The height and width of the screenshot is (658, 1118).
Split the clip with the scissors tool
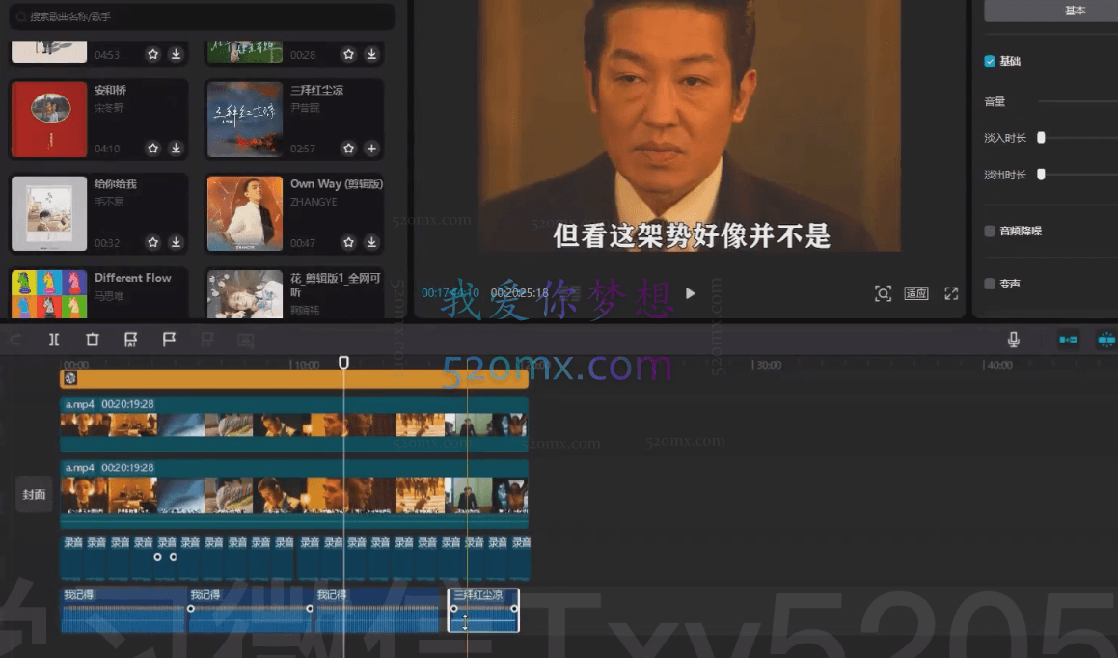coord(54,339)
